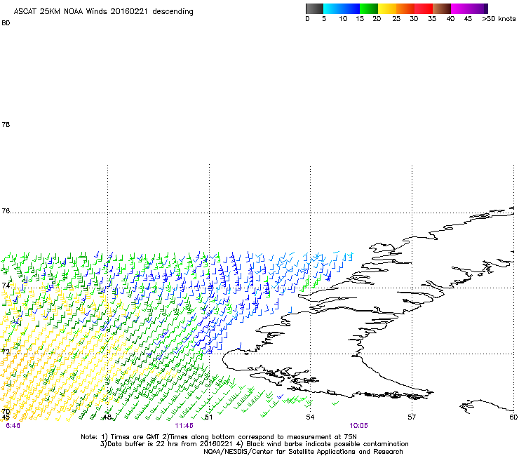Click the purple swath time '6:48'

pyautogui.click(x=13, y=426)
